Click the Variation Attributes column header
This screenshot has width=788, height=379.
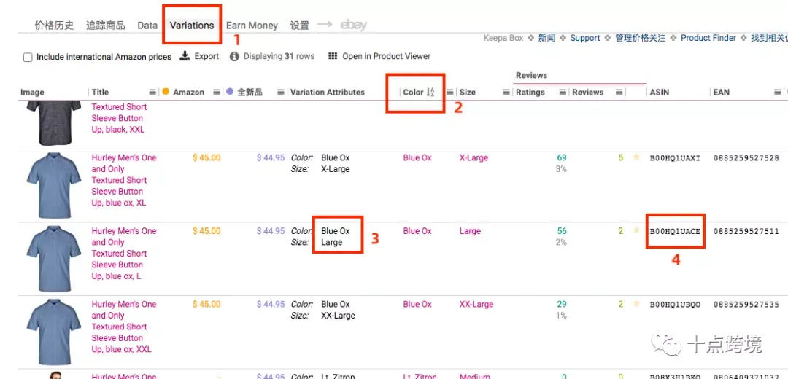(x=327, y=93)
